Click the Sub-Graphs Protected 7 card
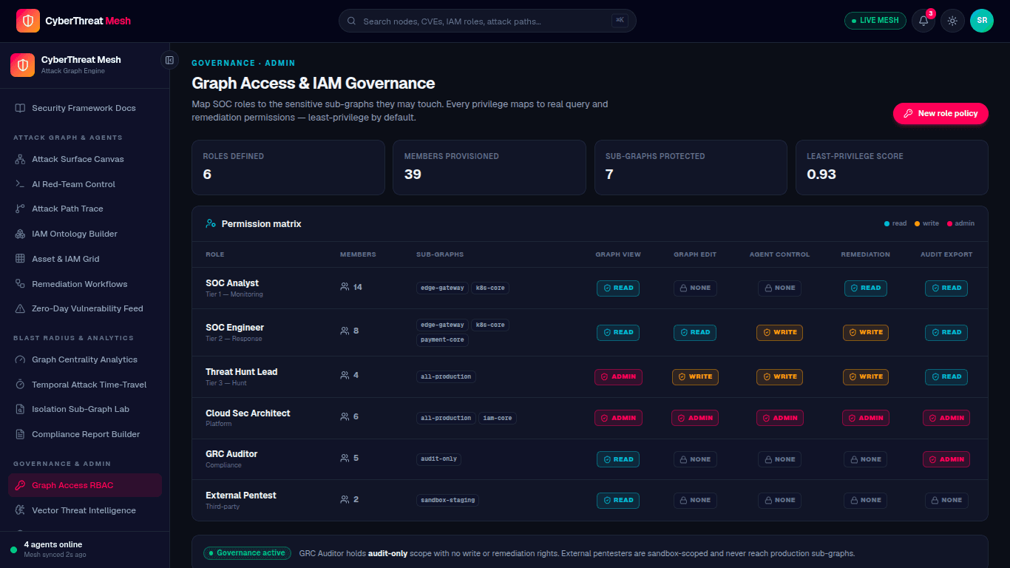 [x=691, y=167]
